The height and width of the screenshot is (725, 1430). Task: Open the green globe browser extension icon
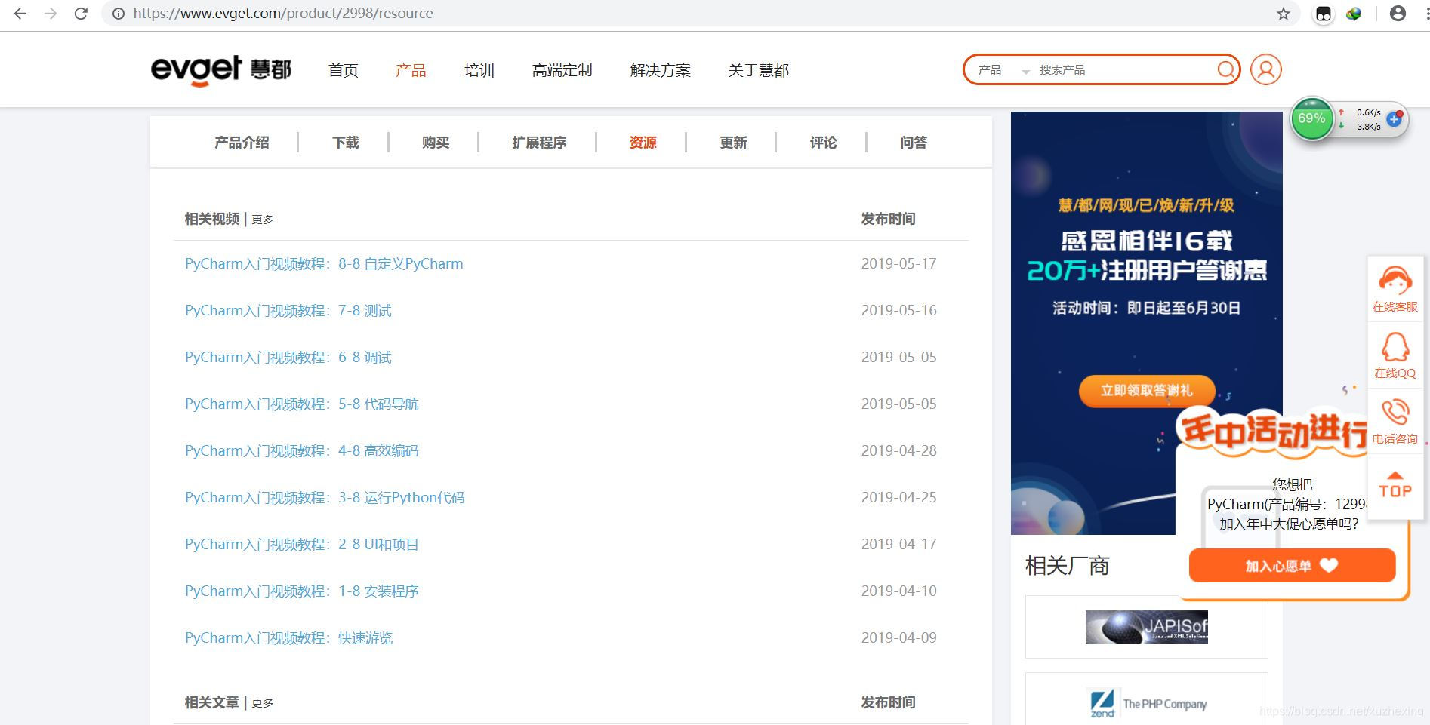pos(1354,14)
